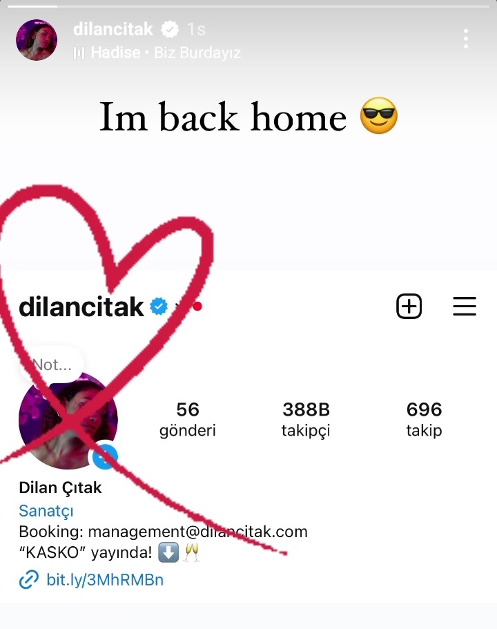
Task: Tap the 56 gönderi posts count
Action: 187,420
